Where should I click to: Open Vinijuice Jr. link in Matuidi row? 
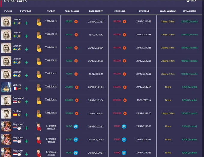click(x=51, y=86)
